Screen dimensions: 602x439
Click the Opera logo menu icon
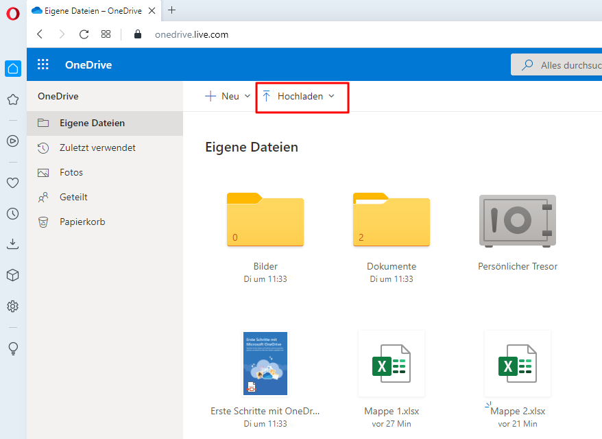13,14
